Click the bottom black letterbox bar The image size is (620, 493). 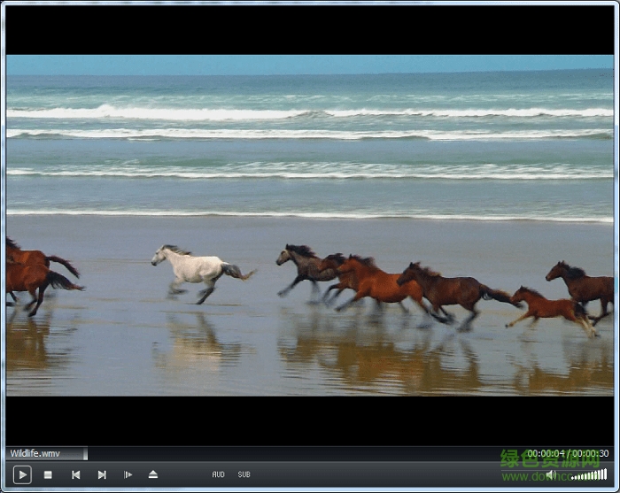(310, 420)
